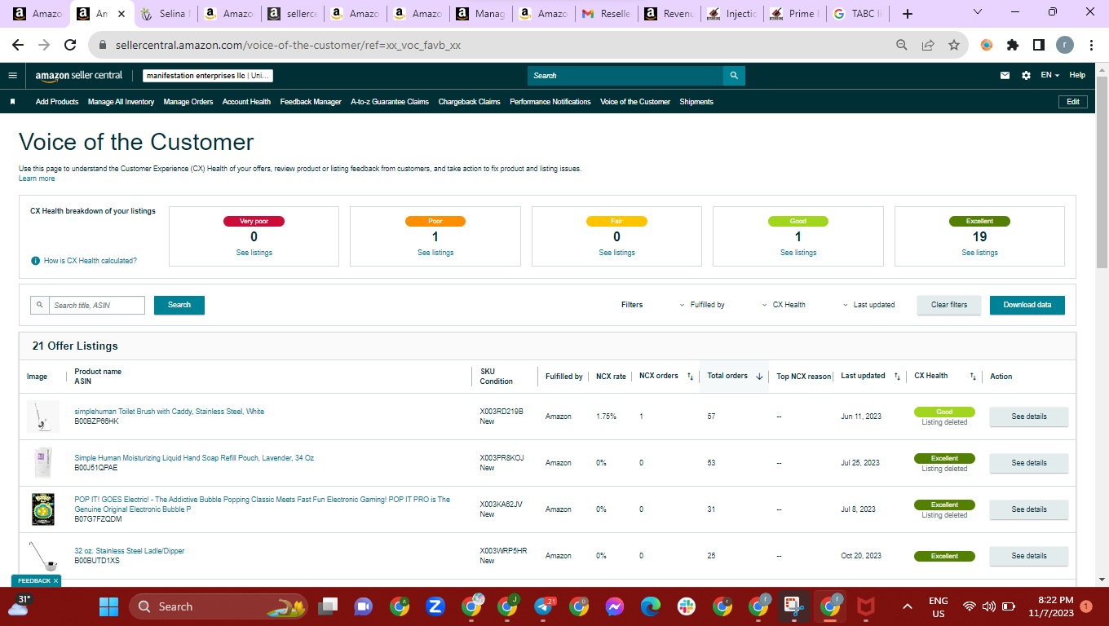Viewport: 1109px width, 626px height.
Task: Open the messages envelope icon
Action: [1005, 75]
